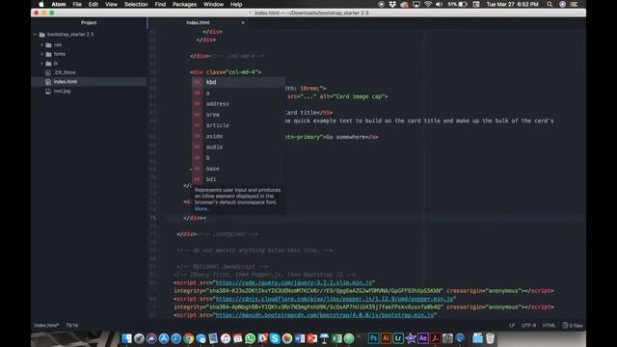Open Keynote from the dock

[324, 338]
